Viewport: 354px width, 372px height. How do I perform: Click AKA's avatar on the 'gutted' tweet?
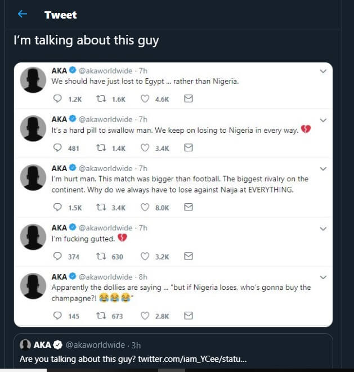(33, 236)
